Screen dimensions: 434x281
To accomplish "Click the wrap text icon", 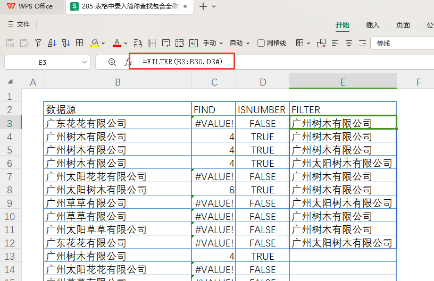I will coord(166,43).
